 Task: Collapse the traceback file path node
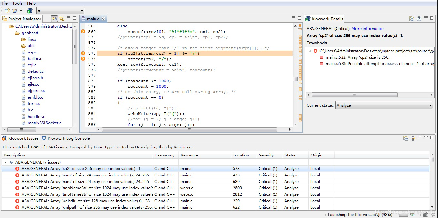tap(310, 51)
